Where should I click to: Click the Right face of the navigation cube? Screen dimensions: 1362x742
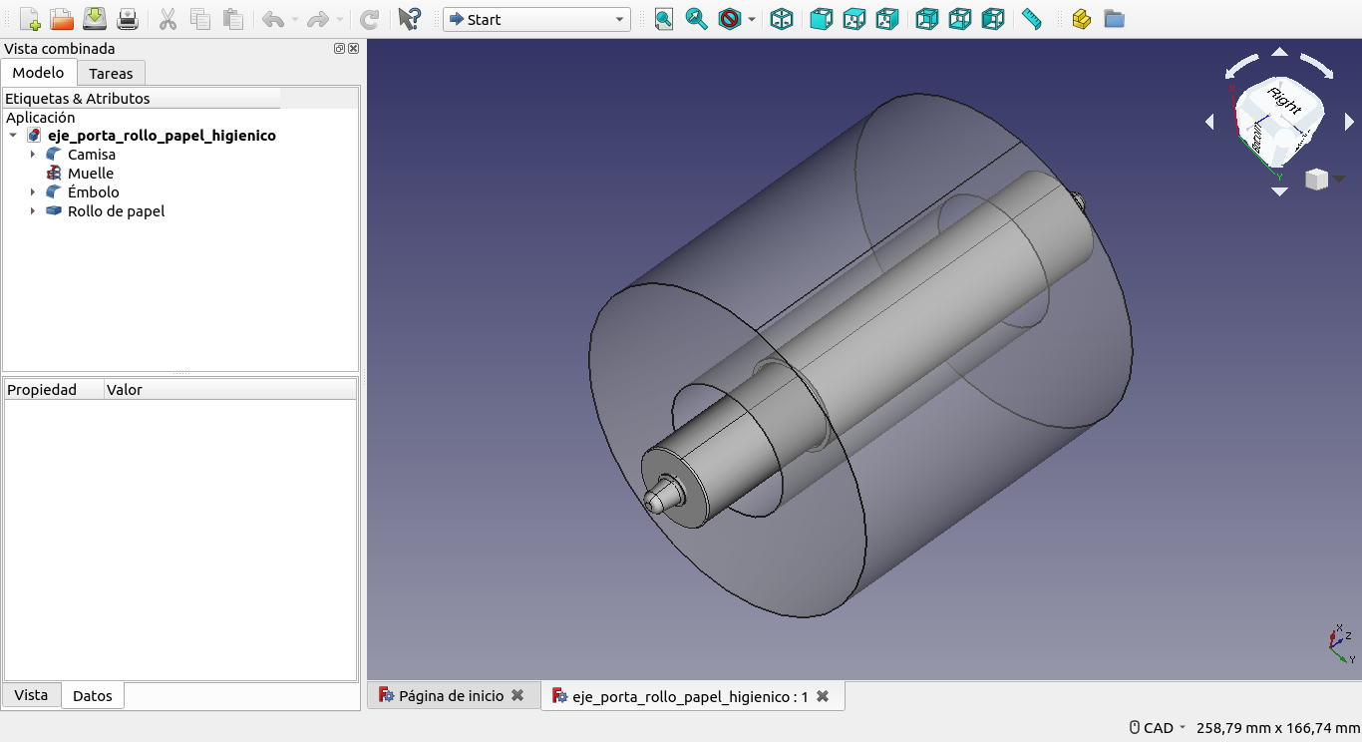click(x=1282, y=102)
